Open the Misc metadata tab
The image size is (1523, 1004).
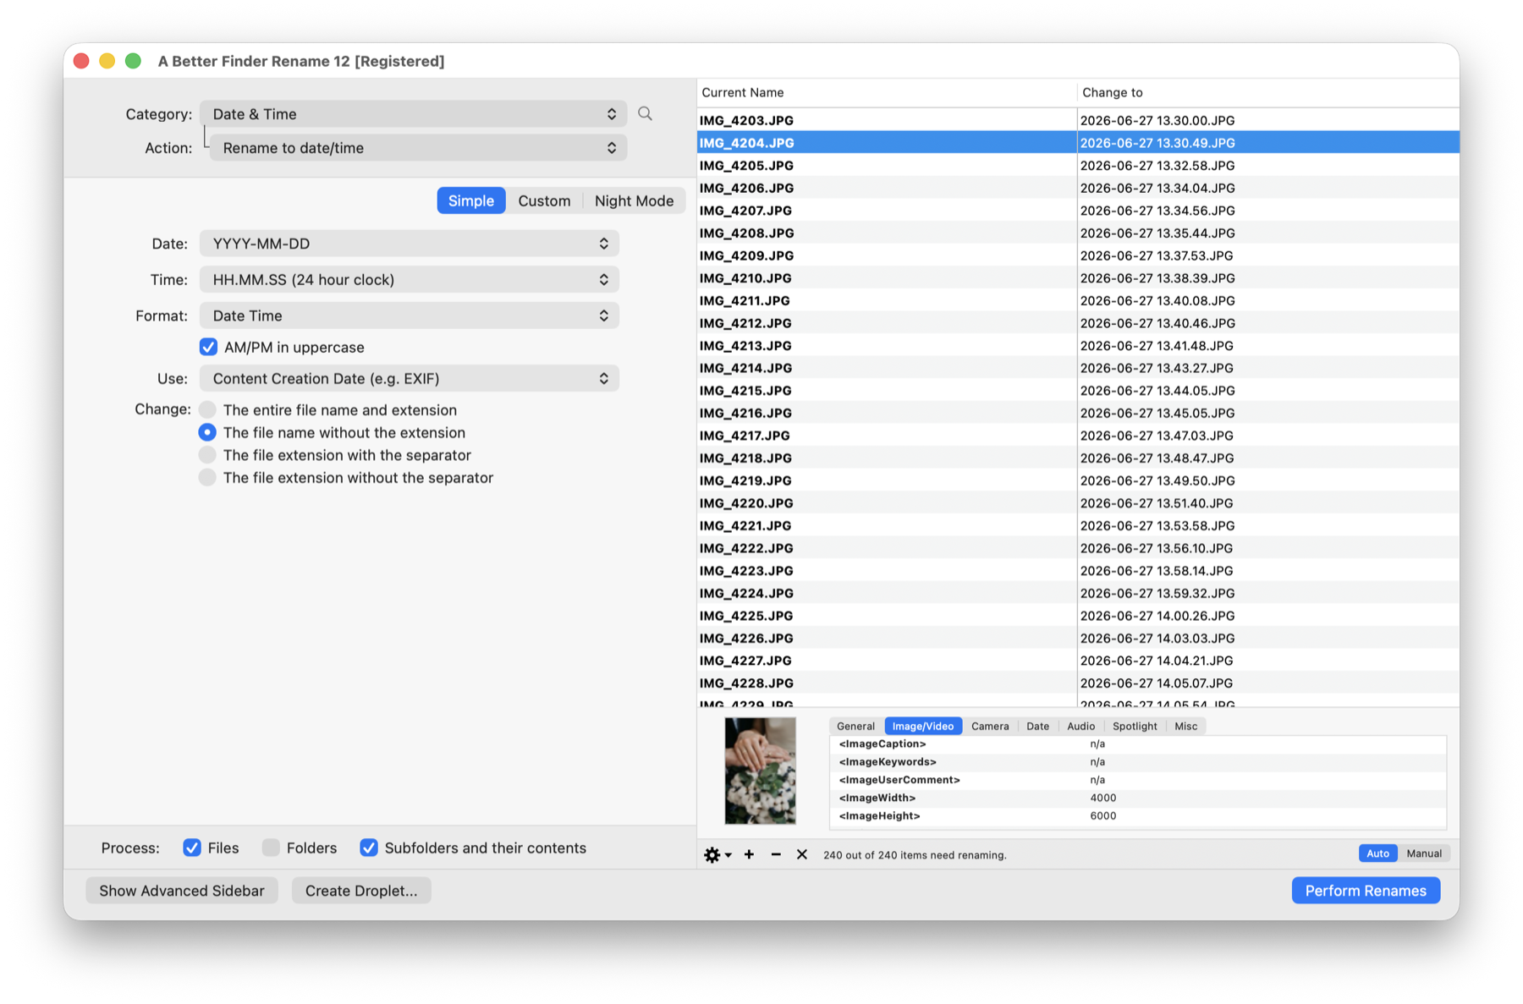(x=1185, y=726)
